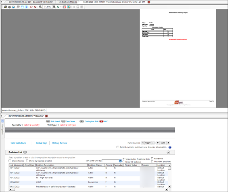Rotate document counterclockwise with left red arrow

tap(31, 7)
